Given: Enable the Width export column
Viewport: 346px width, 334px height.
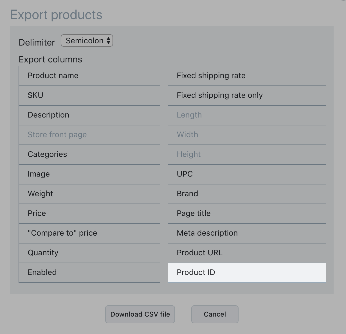Looking at the screenshot, I should pyautogui.click(x=247, y=135).
